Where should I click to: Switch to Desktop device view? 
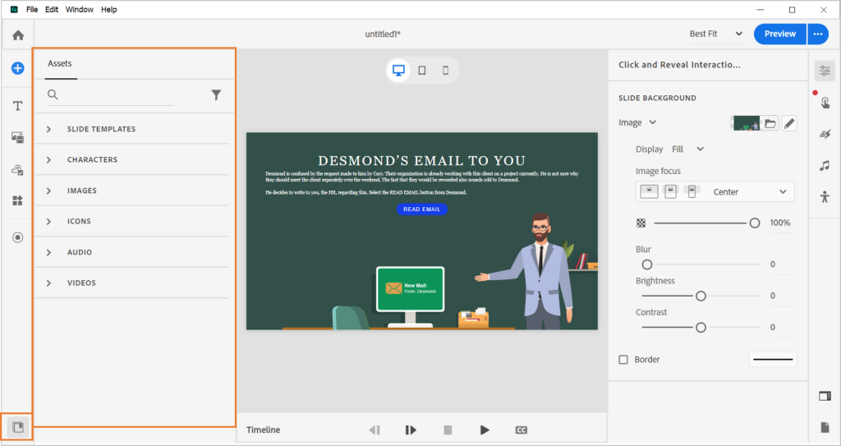click(x=398, y=71)
